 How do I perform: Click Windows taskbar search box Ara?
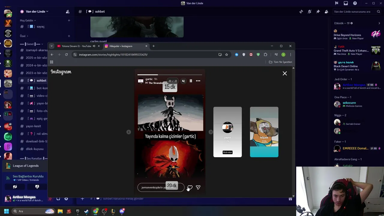[x=34, y=211]
